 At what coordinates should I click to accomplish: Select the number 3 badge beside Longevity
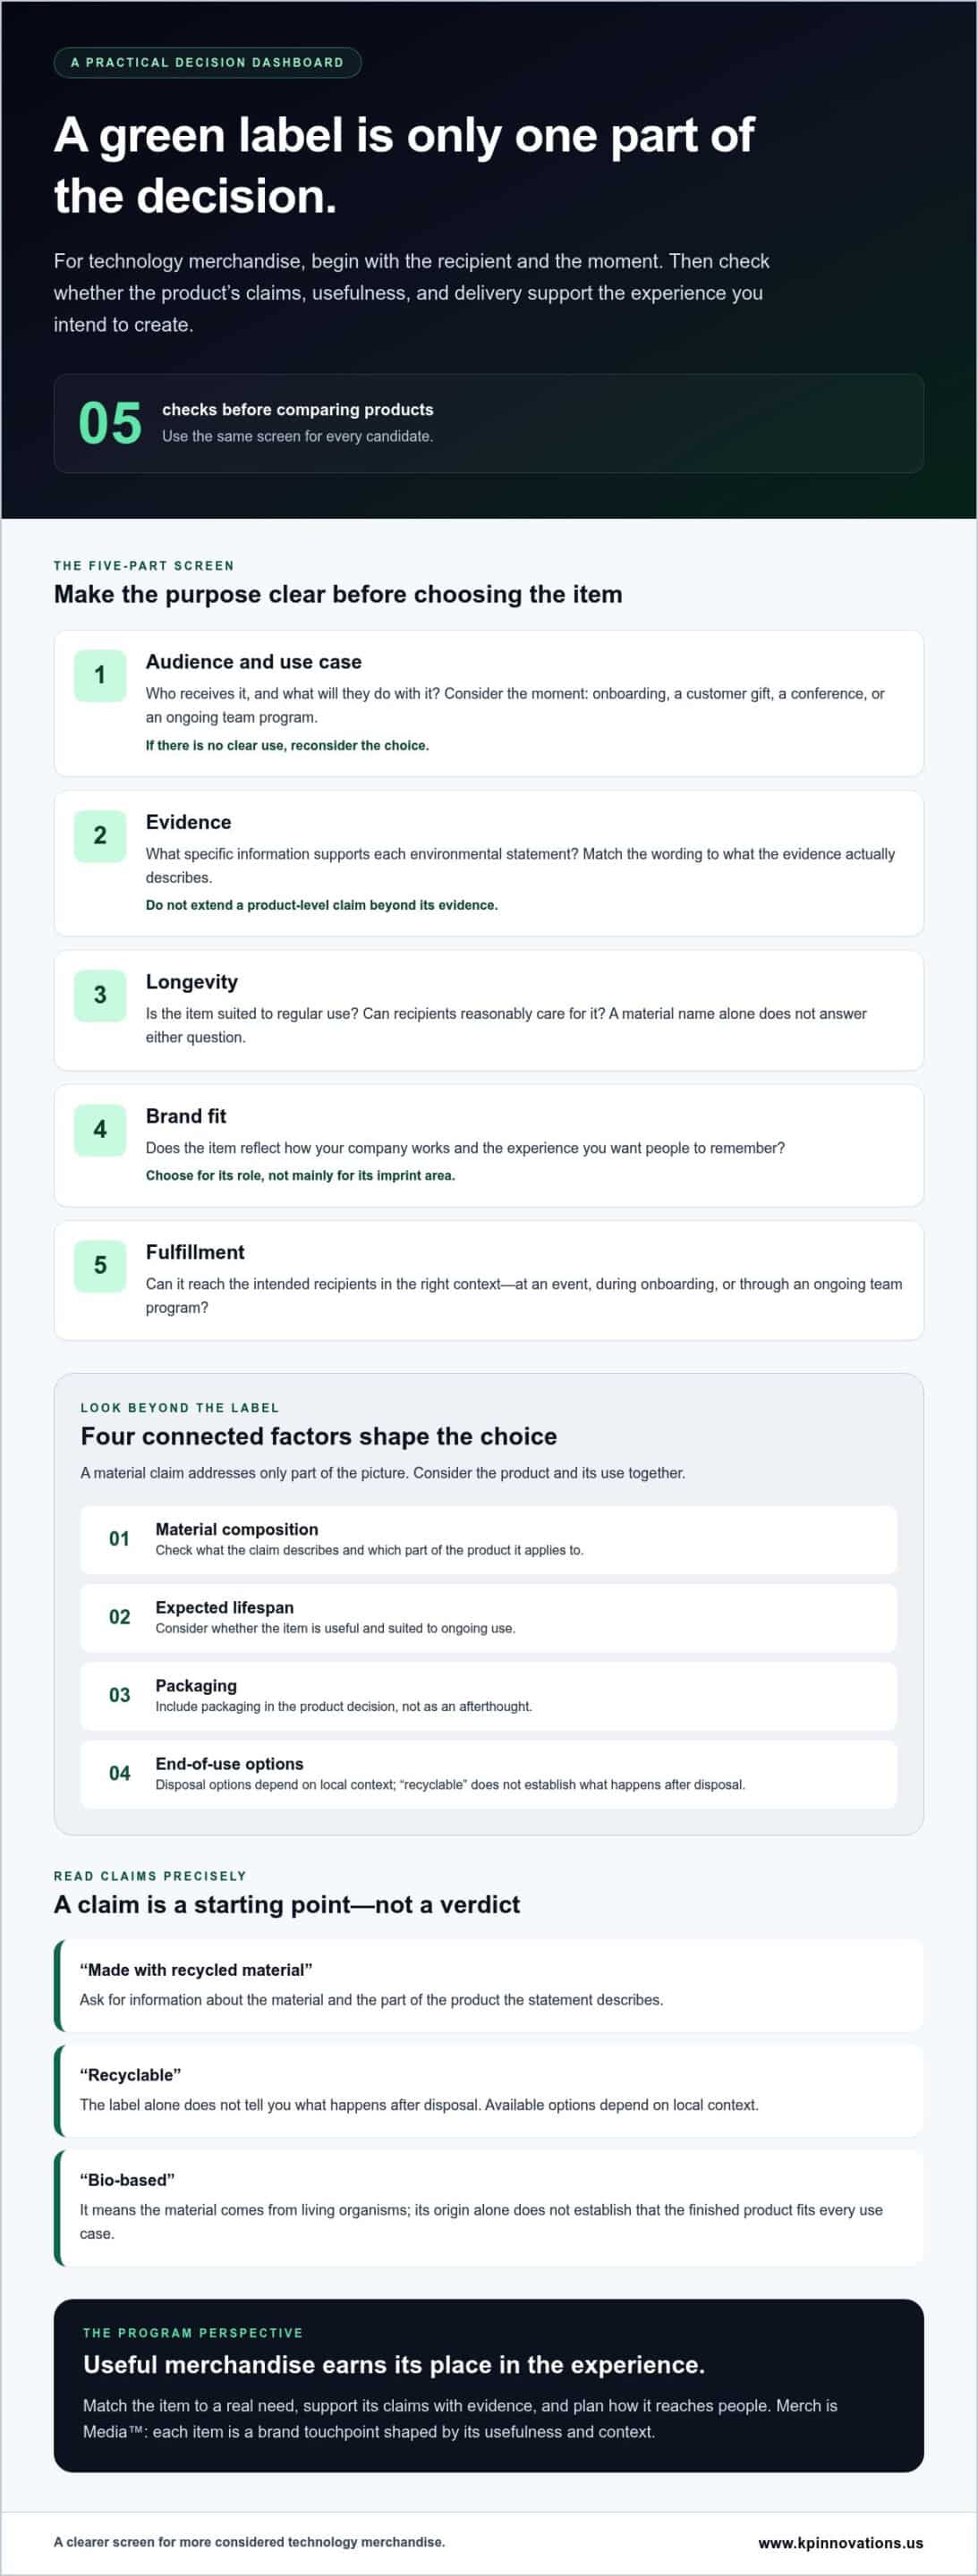pos(100,995)
